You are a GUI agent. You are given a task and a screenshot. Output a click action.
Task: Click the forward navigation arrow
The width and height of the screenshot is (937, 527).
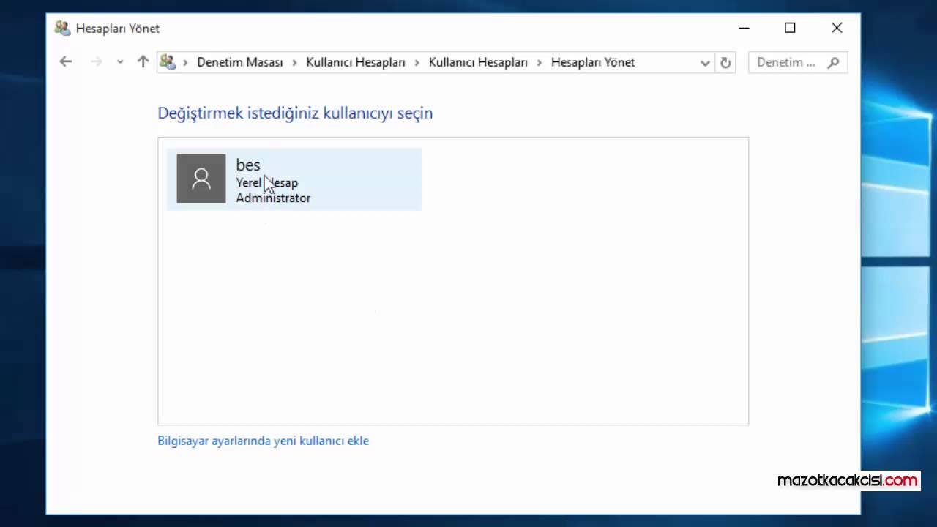(96, 62)
